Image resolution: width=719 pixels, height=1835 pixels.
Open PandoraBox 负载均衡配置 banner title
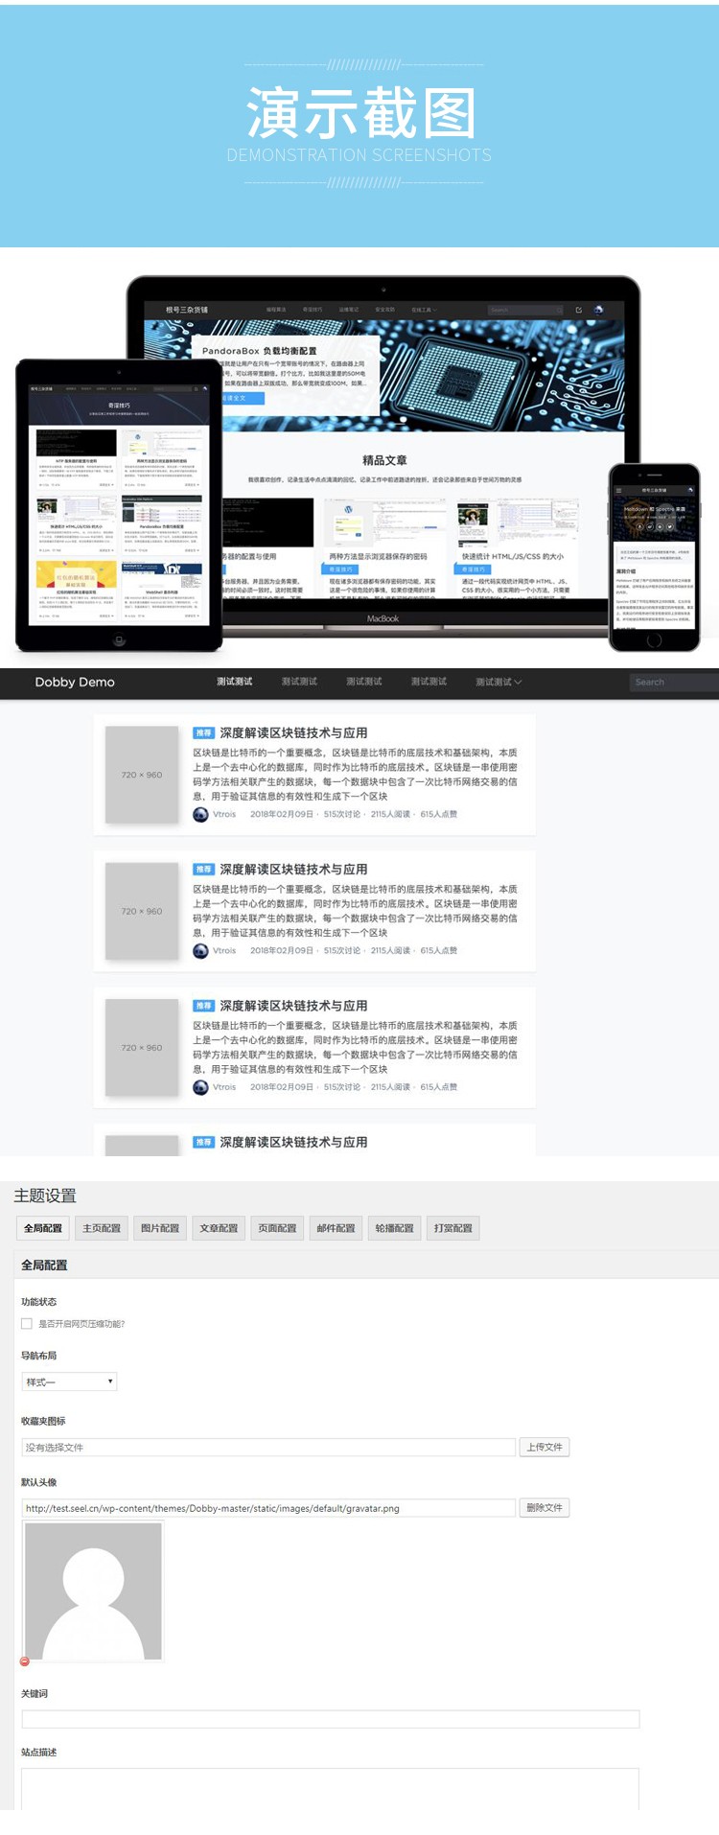click(259, 351)
